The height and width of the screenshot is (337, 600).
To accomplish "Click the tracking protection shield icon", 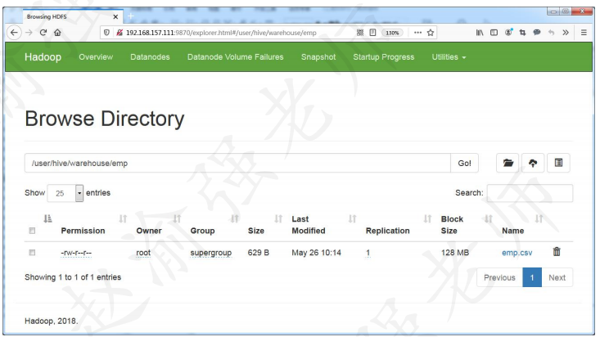I will point(106,33).
